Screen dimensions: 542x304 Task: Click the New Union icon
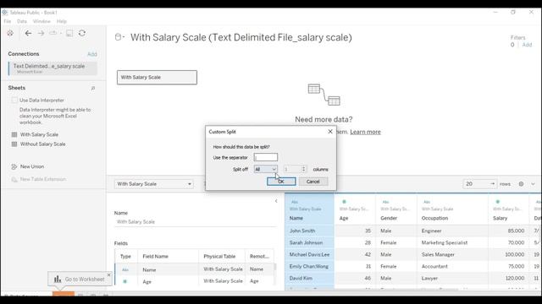pyautogui.click(x=14, y=166)
